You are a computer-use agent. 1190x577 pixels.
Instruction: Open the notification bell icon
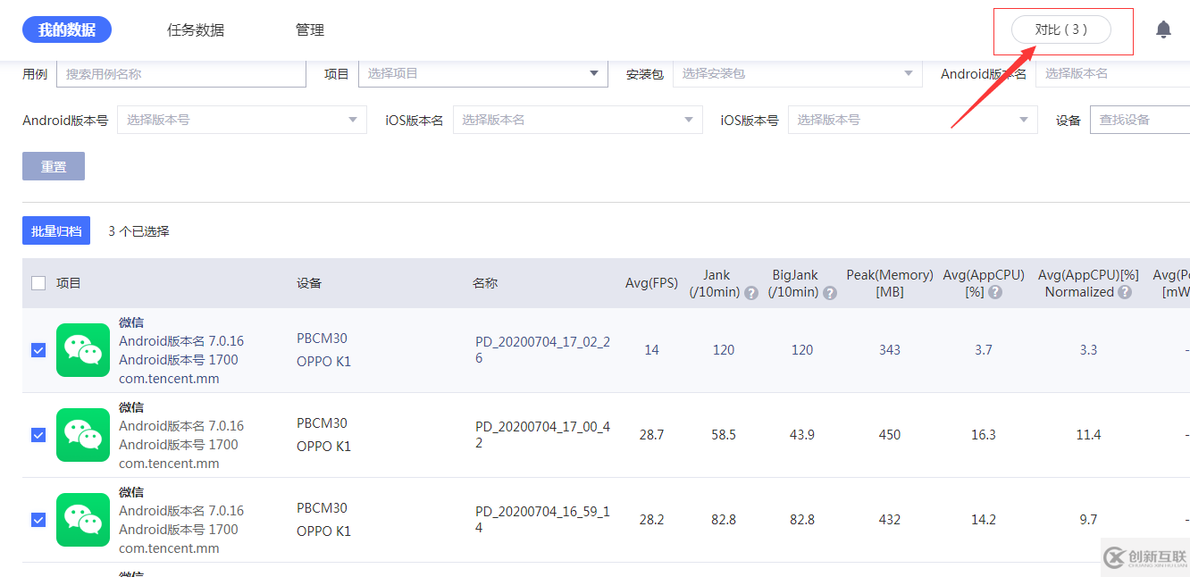point(1163,29)
